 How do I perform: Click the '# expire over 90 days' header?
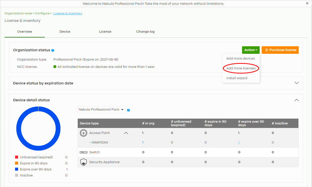coord(251,123)
